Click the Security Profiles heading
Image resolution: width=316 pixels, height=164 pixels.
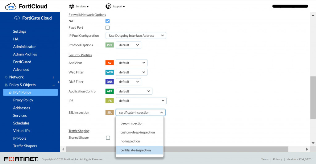click(x=80, y=55)
